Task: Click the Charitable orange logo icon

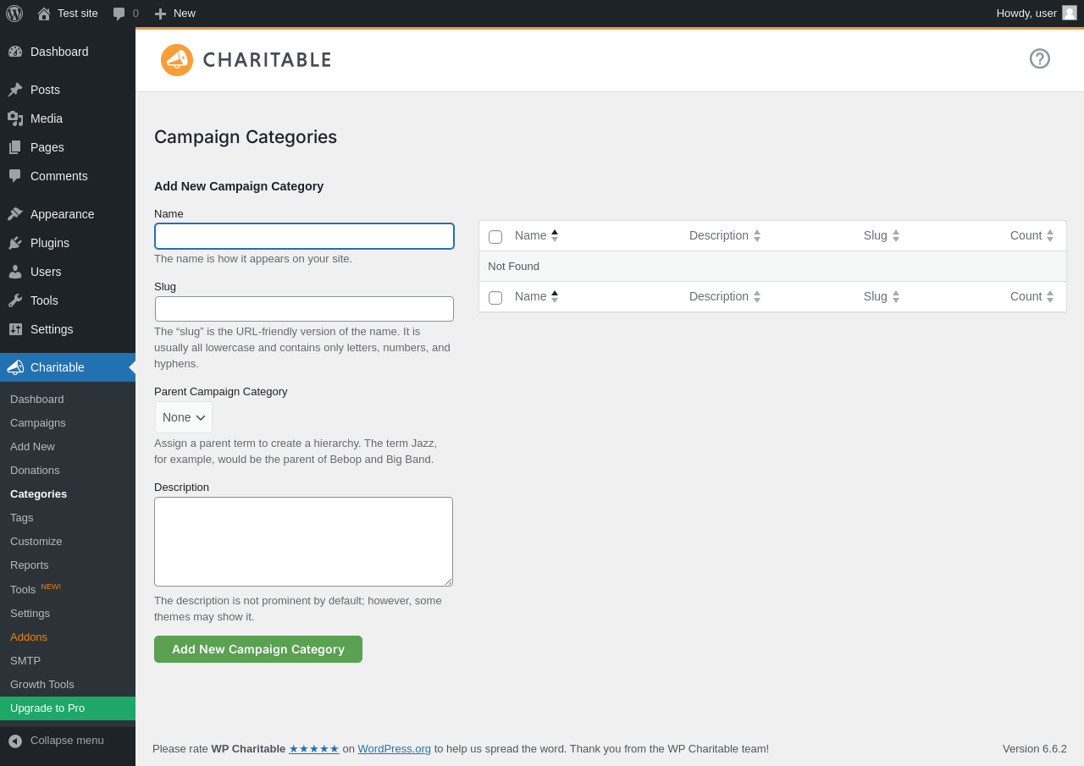Action: coord(177,60)
